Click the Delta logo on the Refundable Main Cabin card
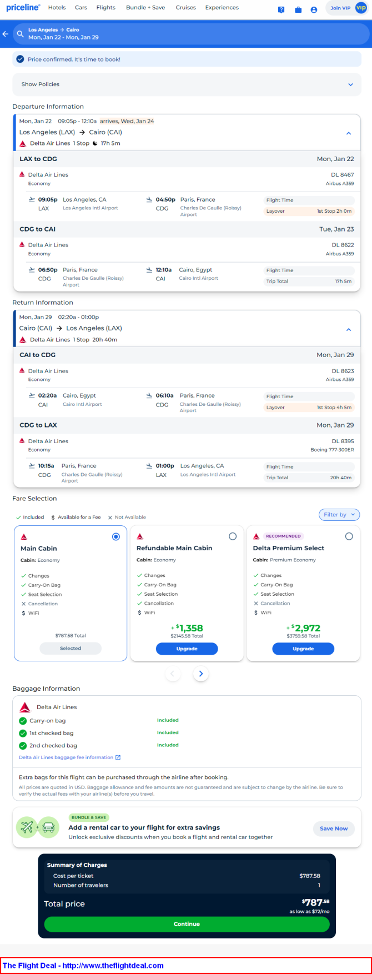 coord(140,536)
